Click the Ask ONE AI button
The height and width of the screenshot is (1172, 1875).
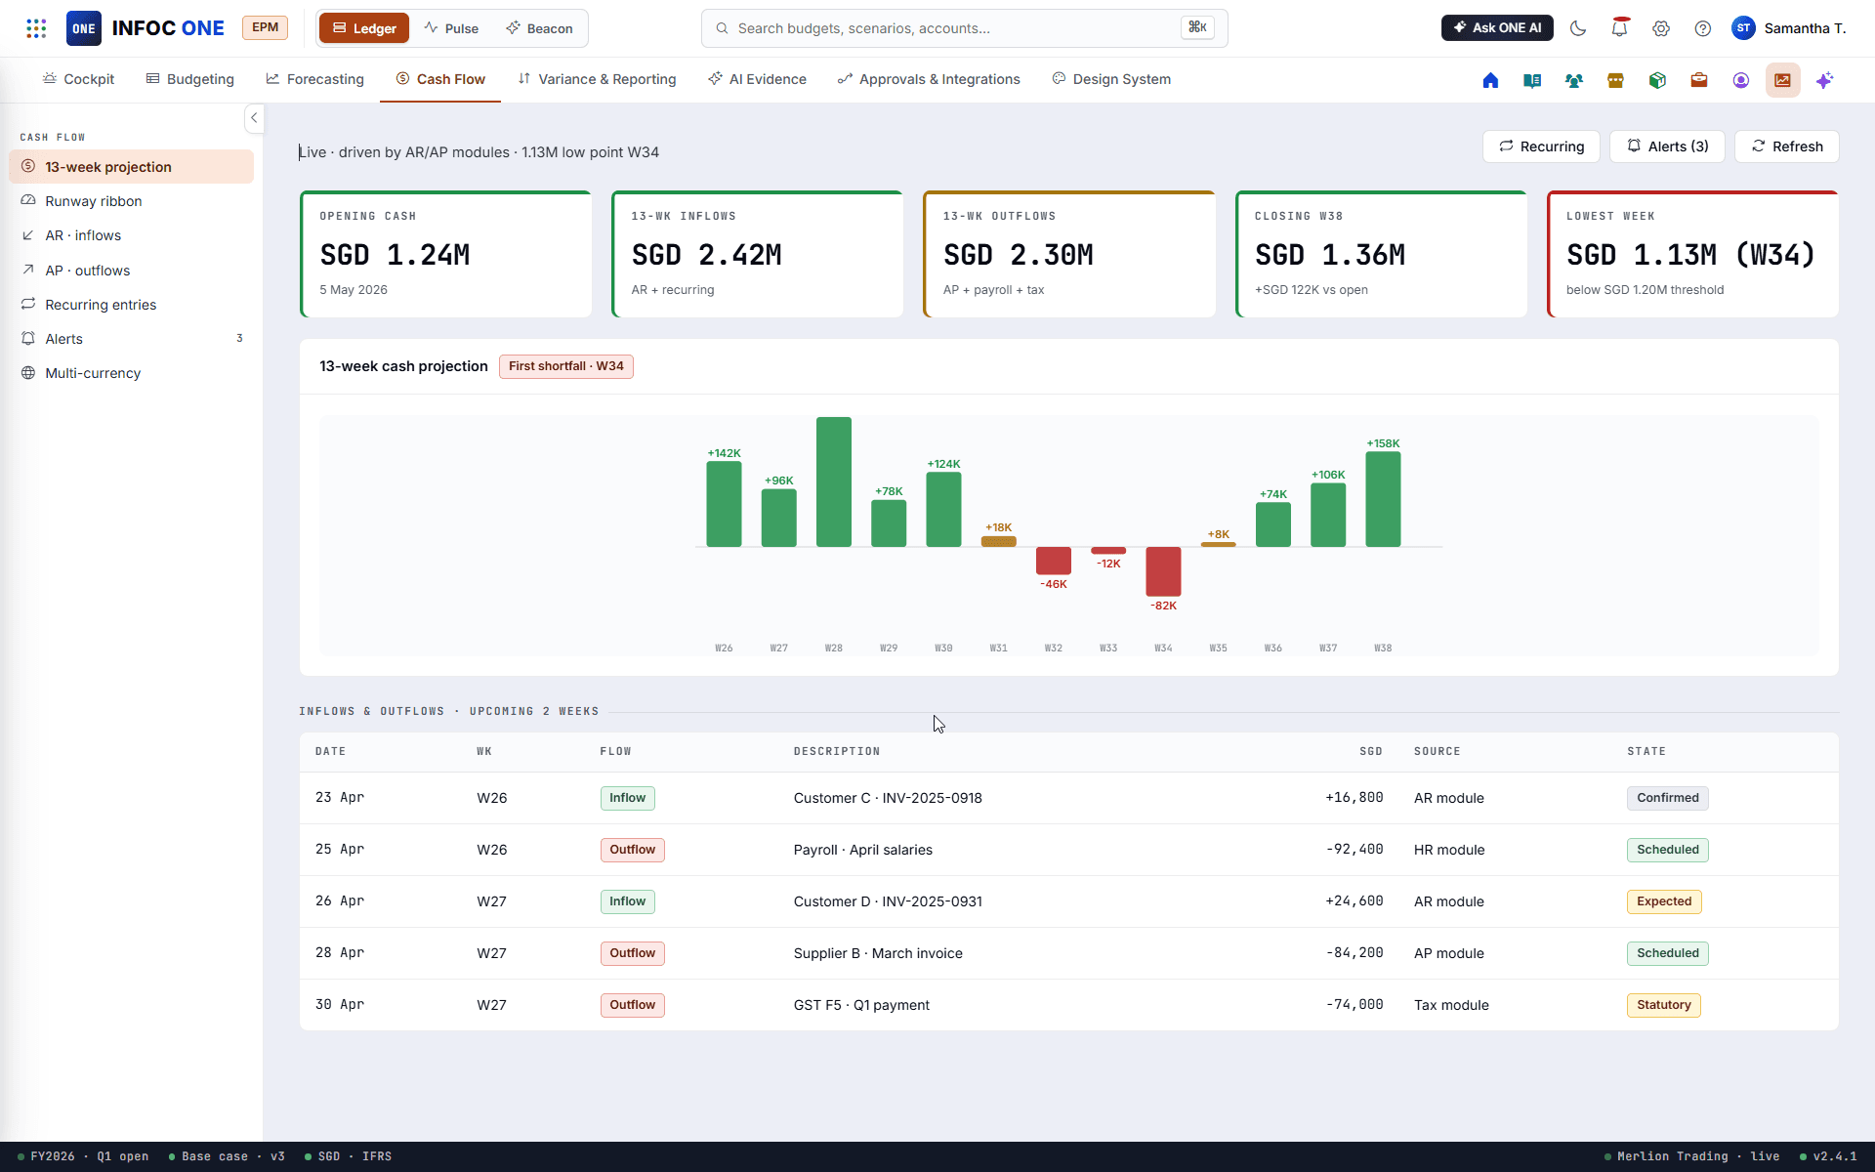pos(1497,28)
